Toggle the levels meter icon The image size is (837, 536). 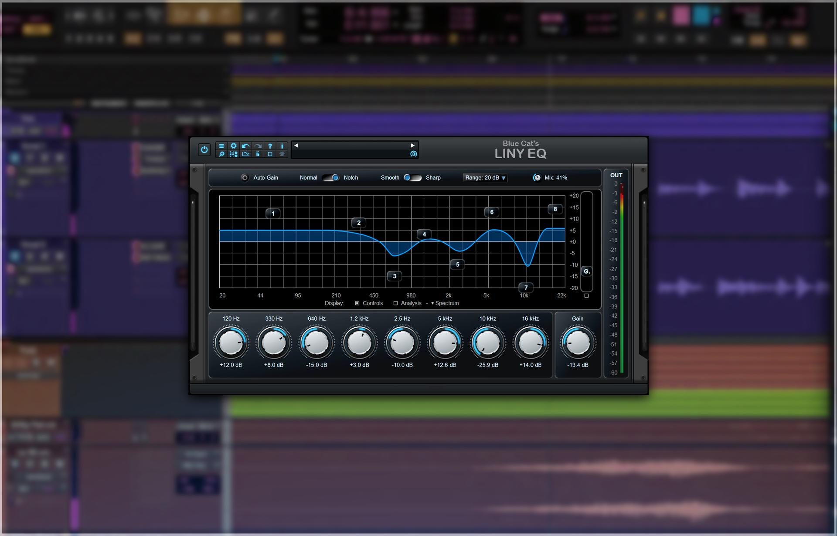(258, 154)
